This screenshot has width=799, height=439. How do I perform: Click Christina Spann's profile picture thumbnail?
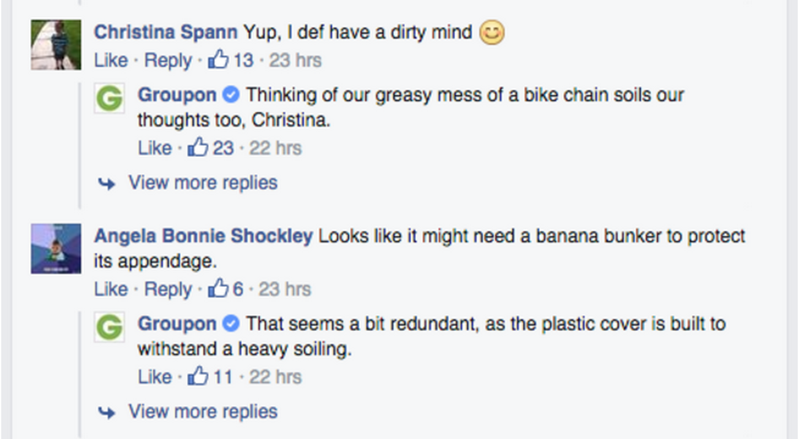tap(56, 45)
